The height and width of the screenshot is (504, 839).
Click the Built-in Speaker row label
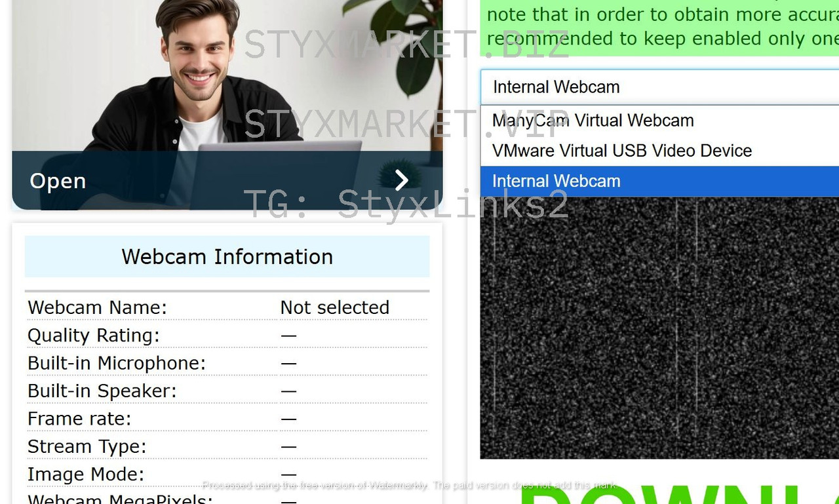(x=102, y=391)
